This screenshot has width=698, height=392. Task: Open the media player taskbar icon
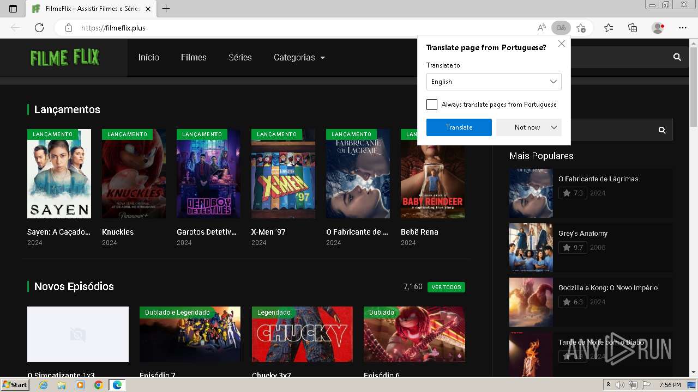point(80,385)
